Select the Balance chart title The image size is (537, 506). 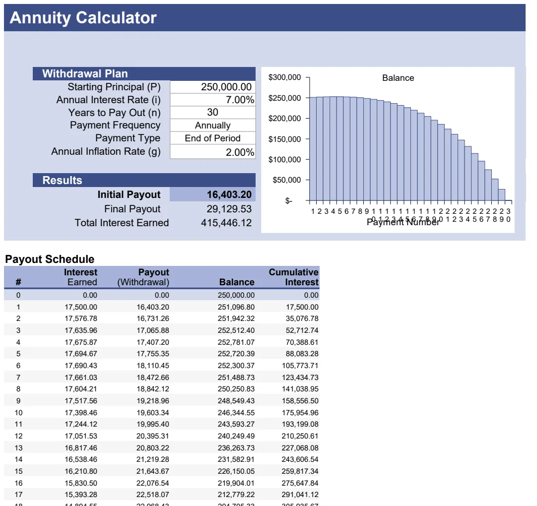point(398,78)
